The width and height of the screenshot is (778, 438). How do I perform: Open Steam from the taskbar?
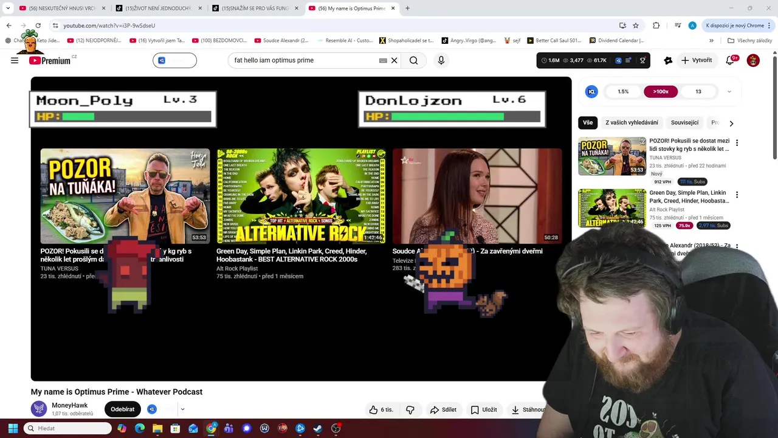click(318, 428)
